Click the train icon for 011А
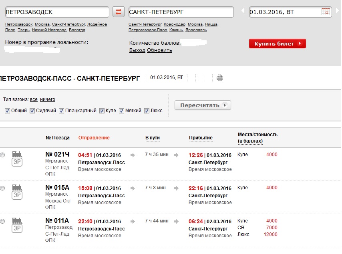 click(17, 220)
